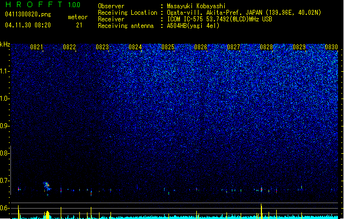Viewport: 344px width, 219px height.
Task: Click the 0.9 kHz frequency axis label
Action: (5, 126)
